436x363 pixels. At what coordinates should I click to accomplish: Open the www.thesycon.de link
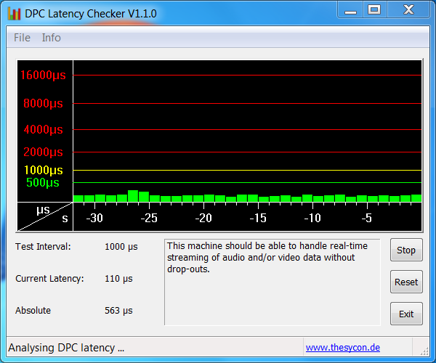342,348
